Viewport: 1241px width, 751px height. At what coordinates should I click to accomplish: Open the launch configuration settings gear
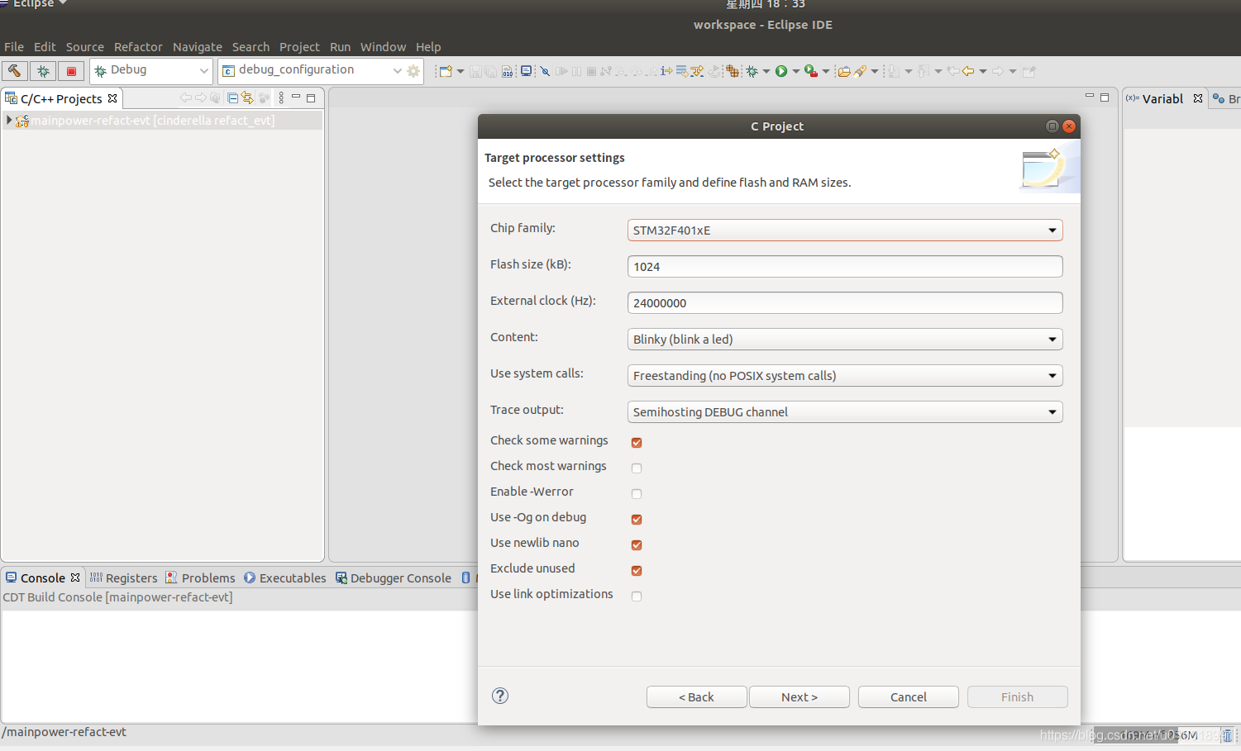413,71
